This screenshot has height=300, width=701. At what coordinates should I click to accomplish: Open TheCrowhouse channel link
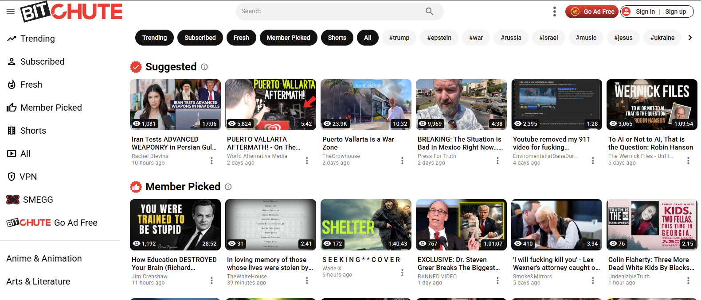(341, 156)
